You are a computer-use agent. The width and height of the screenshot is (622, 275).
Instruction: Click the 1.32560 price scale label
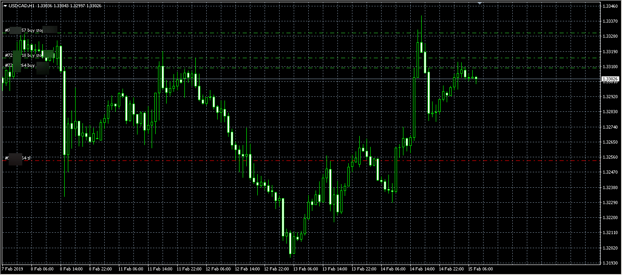610,157
